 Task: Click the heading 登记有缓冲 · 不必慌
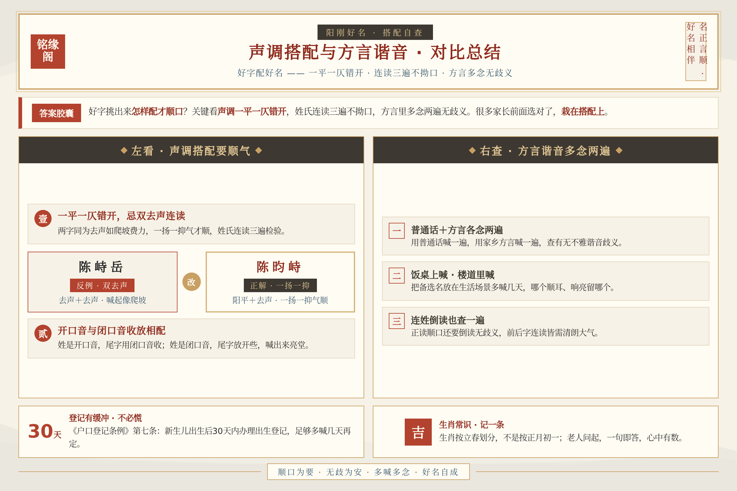pyautogui.click(x=105, y=418)
